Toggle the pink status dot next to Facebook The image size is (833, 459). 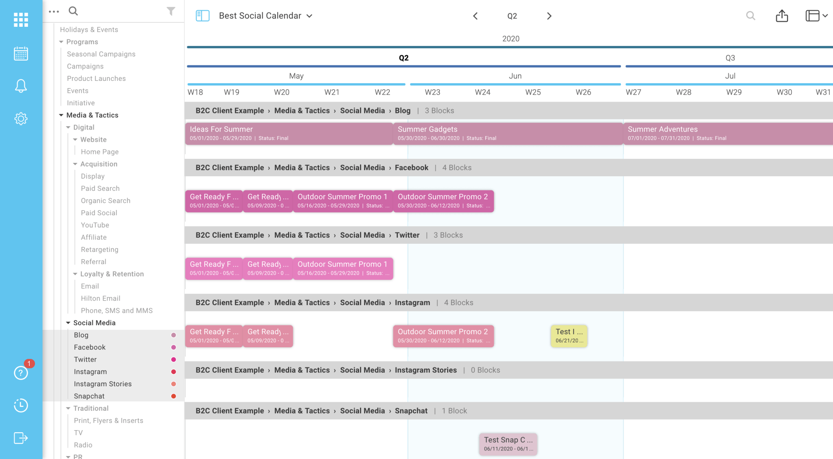174,347
